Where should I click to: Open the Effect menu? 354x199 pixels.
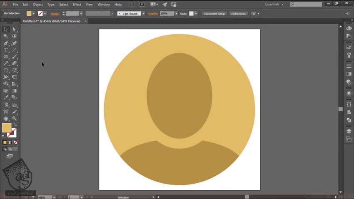pos(77,4)
